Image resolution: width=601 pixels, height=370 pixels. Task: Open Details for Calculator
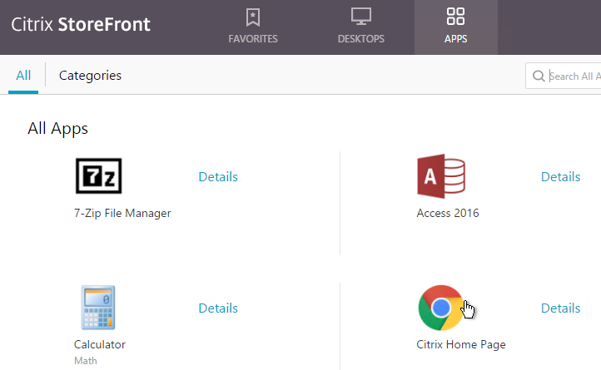218,308
